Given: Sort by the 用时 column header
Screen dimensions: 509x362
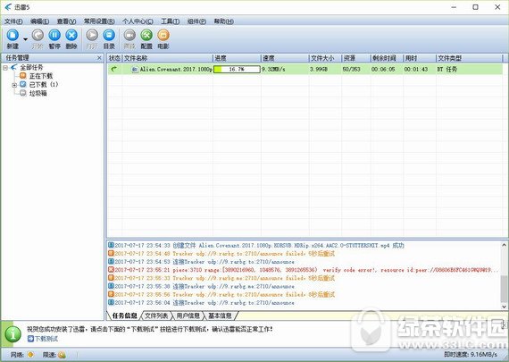Looking at the screenshot, I should pyautogui.click(x=420, y=58).
